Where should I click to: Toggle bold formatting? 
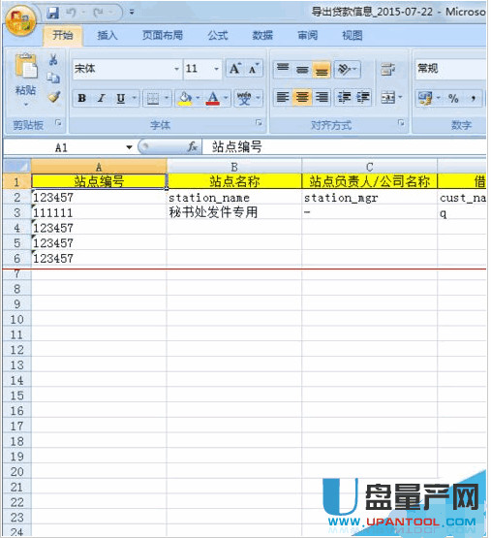click(82, 99)
